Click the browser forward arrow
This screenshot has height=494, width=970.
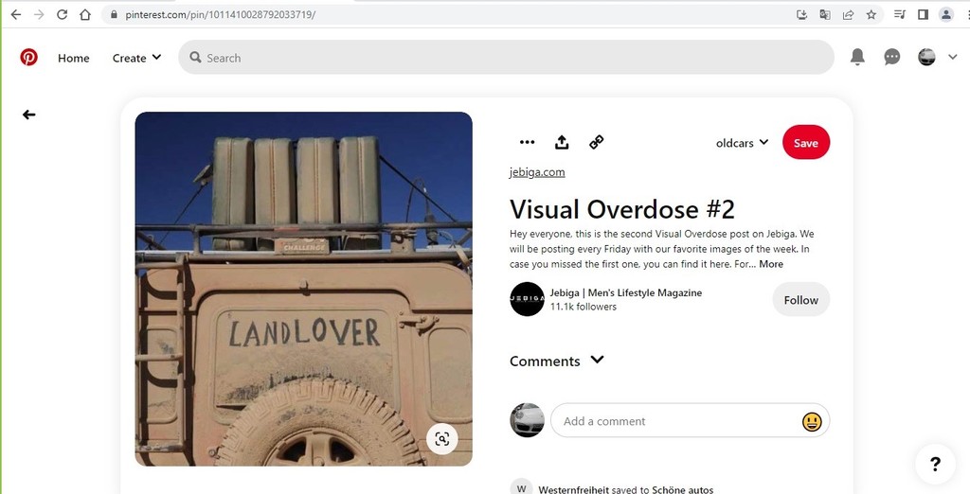pyautogui.click(x=39, y=14)
